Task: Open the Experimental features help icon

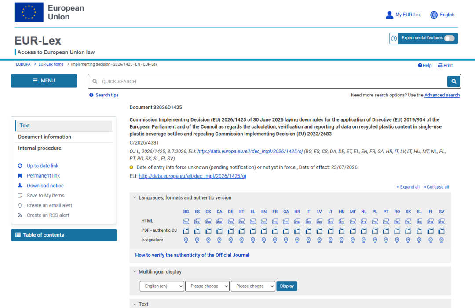Action: click(394, 38)
